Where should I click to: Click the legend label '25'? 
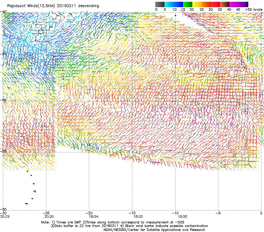pos(202,10)
